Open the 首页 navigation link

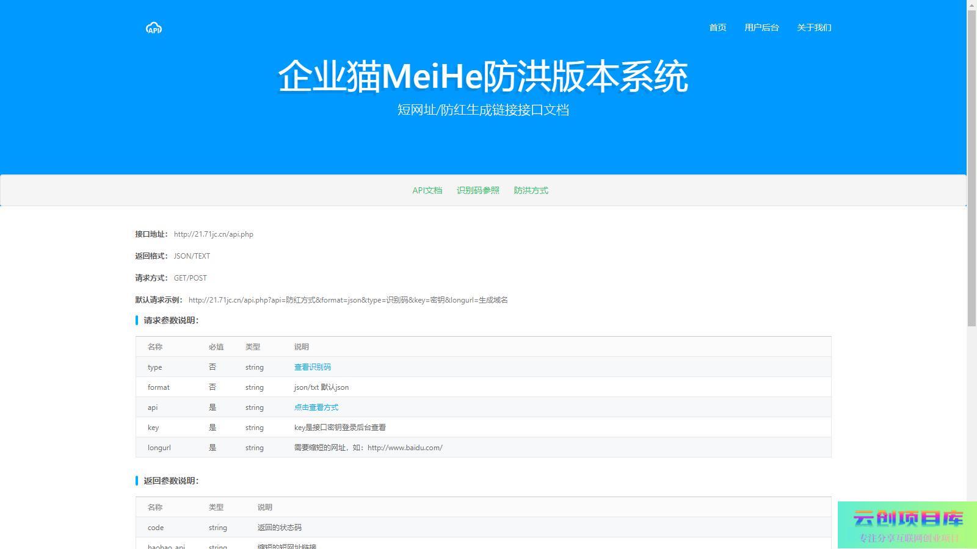(x=717, y=27)
